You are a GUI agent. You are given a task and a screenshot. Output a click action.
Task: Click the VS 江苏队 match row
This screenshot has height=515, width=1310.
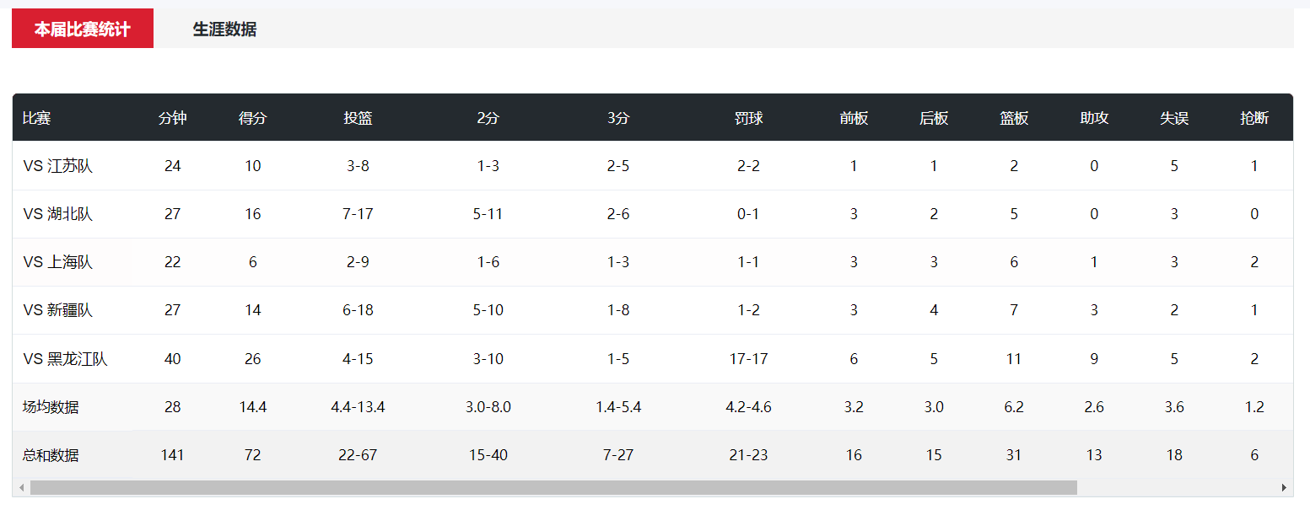click(x=58, y=166)
